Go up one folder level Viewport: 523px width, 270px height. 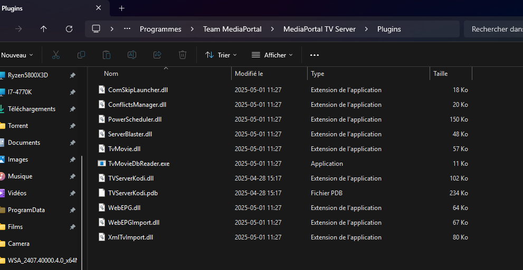tap(44, 29)
